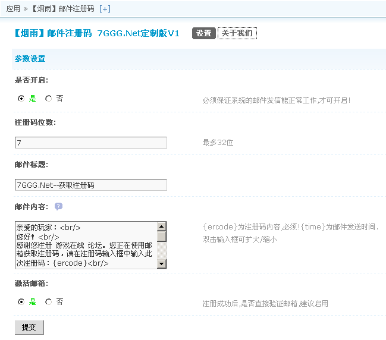The width and height of the screenshot is (386, 340).
Task: Open the 设置 tab
Action: [204, 33]
